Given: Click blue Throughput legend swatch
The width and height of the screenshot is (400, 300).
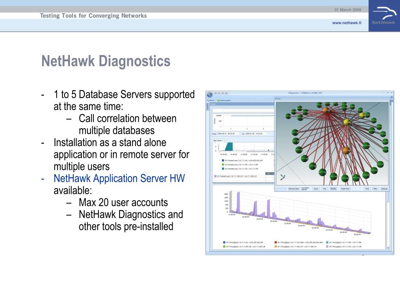Looking at the screenshot, I should (224, 242).
